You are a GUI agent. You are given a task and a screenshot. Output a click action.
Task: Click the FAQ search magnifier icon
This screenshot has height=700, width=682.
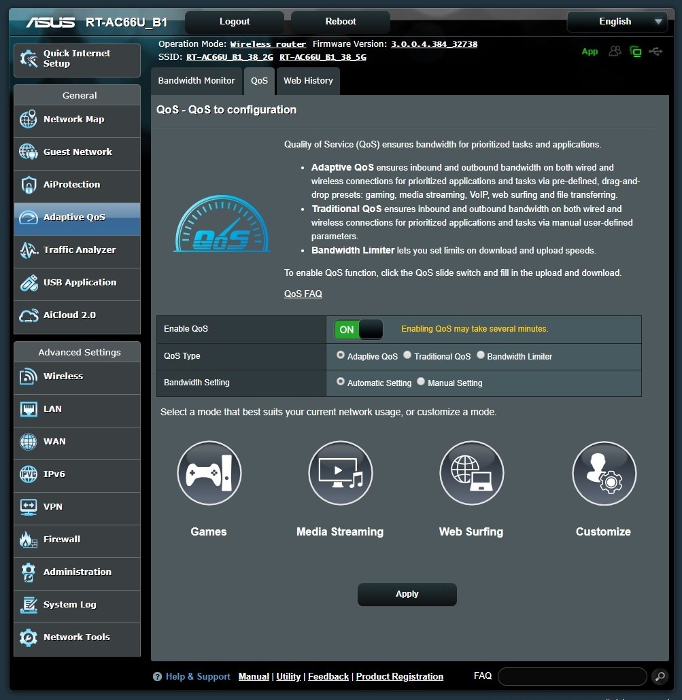[660, 676]
